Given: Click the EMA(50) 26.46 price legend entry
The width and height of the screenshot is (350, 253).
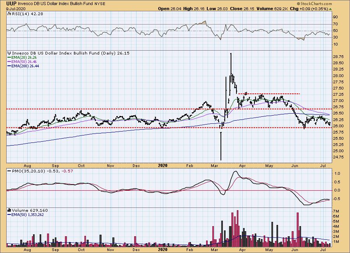Looking at the screenshot, I should tap(22, 61).
